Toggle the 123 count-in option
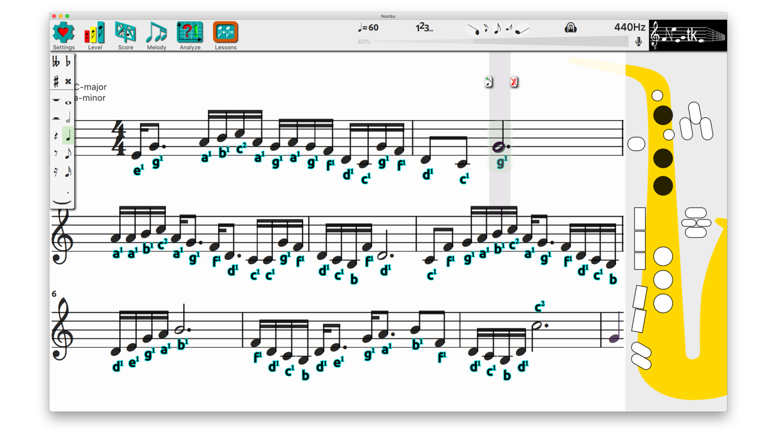Viewport: 776px width, 436px height. (x=424, y=28)
